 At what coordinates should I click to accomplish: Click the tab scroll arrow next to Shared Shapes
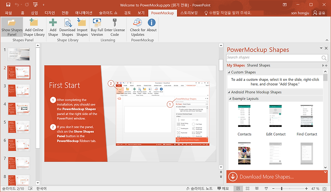click(x=323, y=66)
